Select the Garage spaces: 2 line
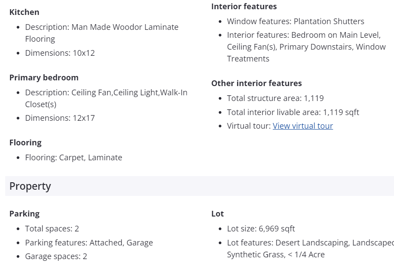Viewport: 394px width, 267px height. pyautogui.click(x=56, y=256)
